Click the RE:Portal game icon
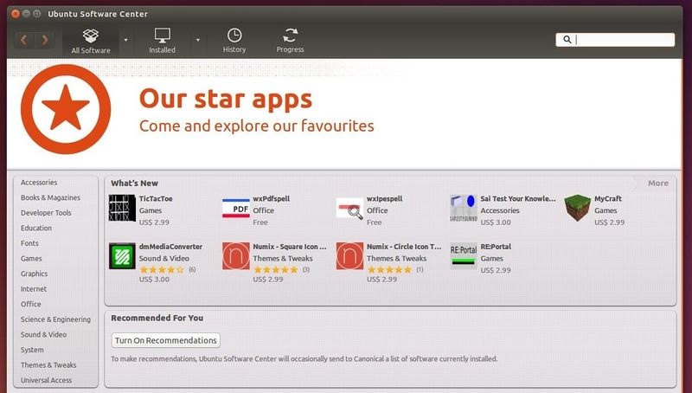 coord(464,255)
